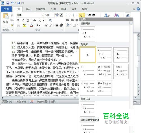Click the shading paint bucket icon
The image size is (141, 133).
(68, 25)
